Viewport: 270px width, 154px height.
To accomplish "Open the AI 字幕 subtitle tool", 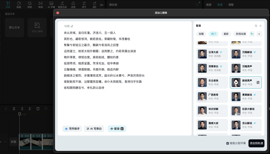I will 51,4.
